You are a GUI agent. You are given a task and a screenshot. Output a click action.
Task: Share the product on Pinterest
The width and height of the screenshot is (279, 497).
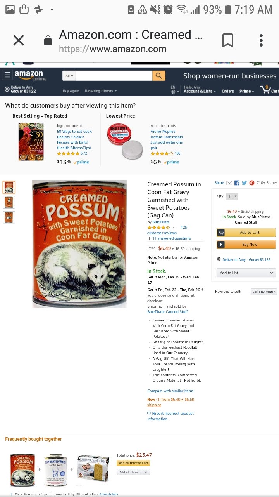tap(252, 183)
